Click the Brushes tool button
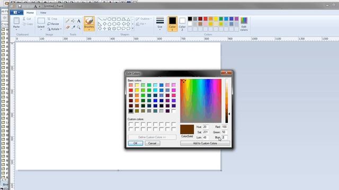Screen dimensions: 339x190 pos(89,24)
